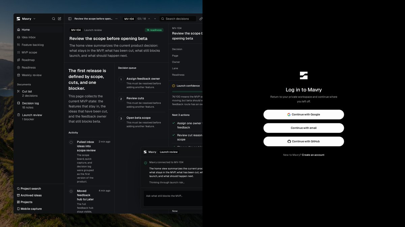
Task: Open Idea inbox in the sidebar
Action: 39,37
